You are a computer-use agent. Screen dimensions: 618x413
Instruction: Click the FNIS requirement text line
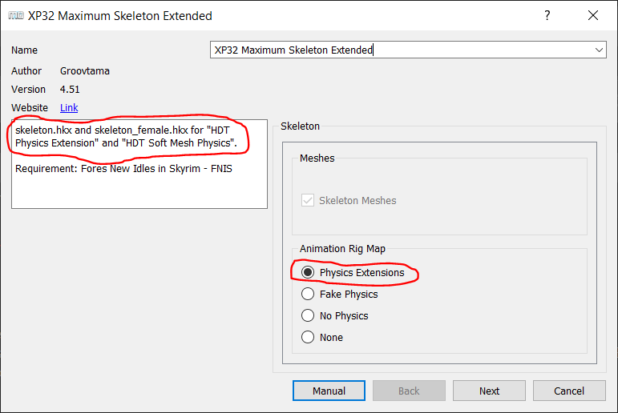(x=123, y=169)
